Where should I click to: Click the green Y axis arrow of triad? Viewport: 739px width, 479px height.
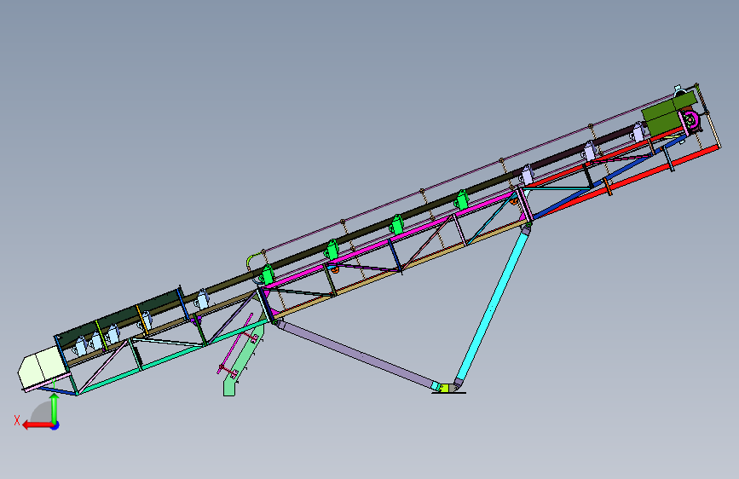point(55,407)
